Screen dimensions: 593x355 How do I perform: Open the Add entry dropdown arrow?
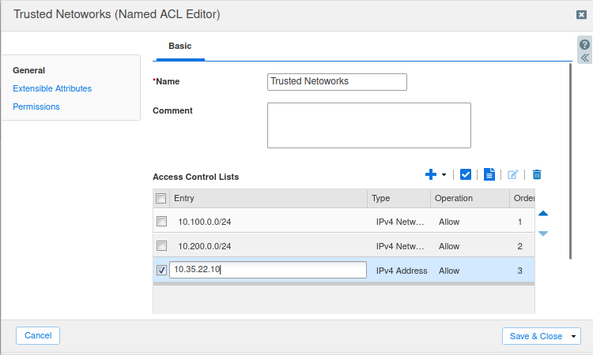coord(444,175)
